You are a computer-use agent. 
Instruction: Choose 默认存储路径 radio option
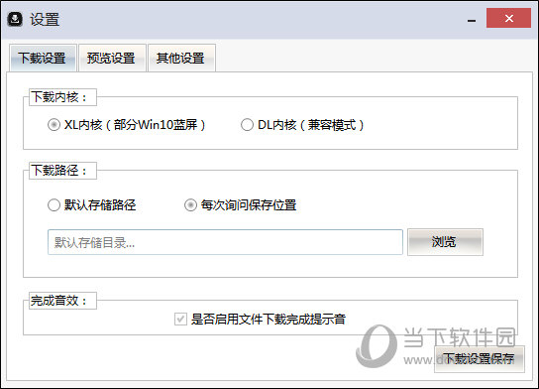tap(54, 205)
